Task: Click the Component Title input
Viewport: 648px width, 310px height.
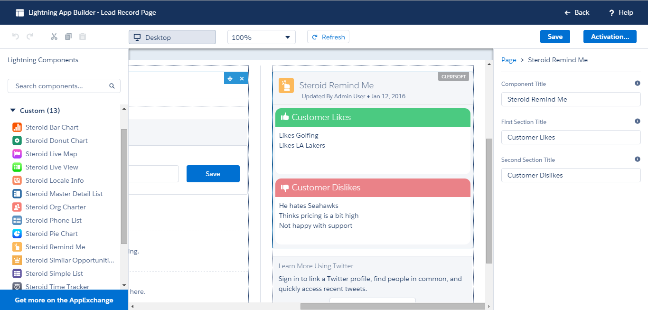Action: click(x=571, y=99)
